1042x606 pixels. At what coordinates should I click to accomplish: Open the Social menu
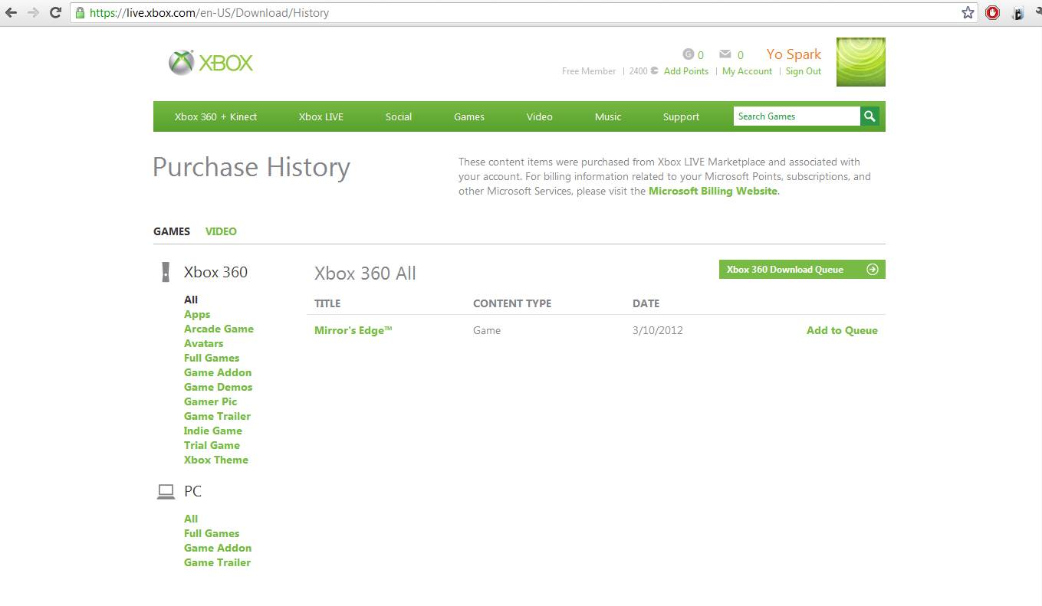pos(399,117)
